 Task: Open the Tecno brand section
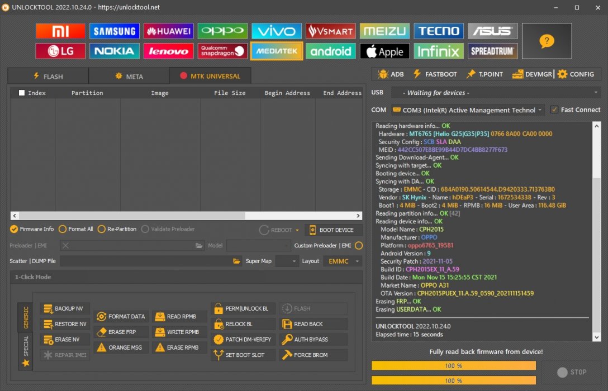(439, 31)
